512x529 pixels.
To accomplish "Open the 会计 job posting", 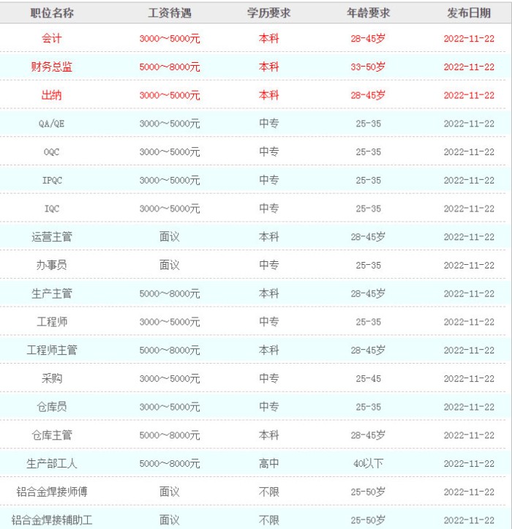I will (x=52, y=39).
